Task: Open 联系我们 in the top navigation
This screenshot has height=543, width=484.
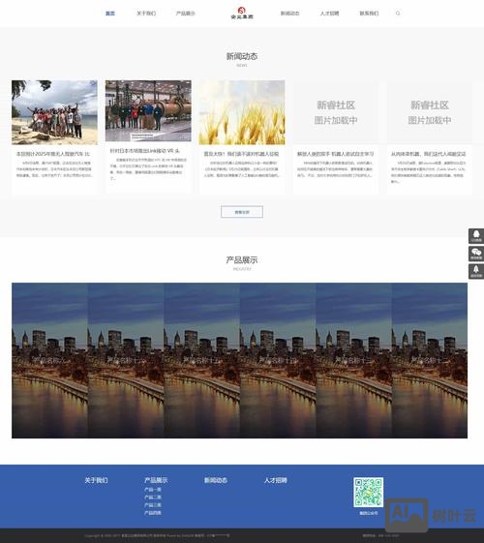Action: click(x=369, y=14)
